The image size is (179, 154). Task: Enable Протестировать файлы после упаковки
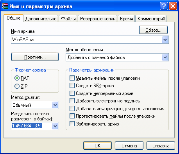tap(72, 116)
